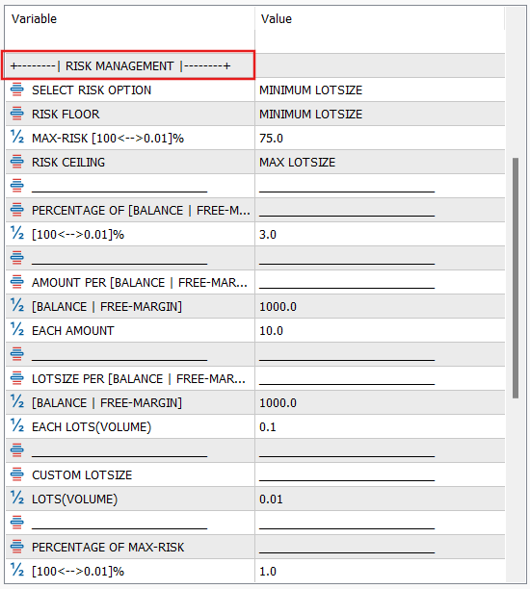Select the EACH LOTS(VOLUME) label
530x589 pixels.
(x=92, y=426)
